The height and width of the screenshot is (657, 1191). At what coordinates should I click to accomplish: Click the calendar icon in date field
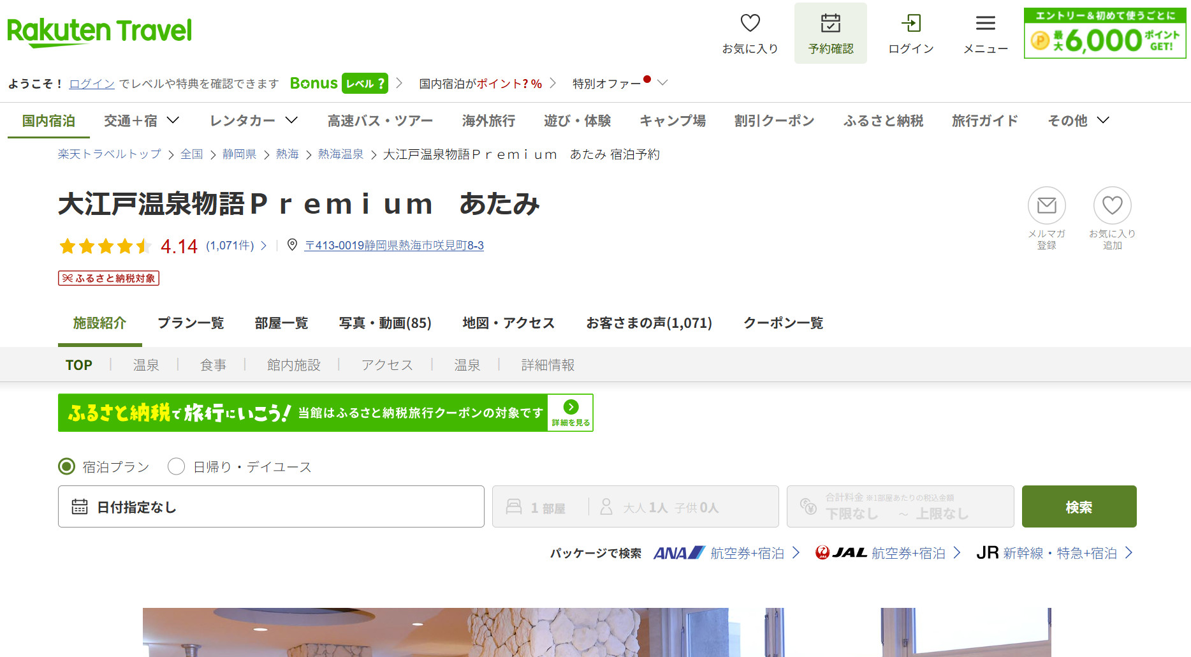[x=80, y=506]
